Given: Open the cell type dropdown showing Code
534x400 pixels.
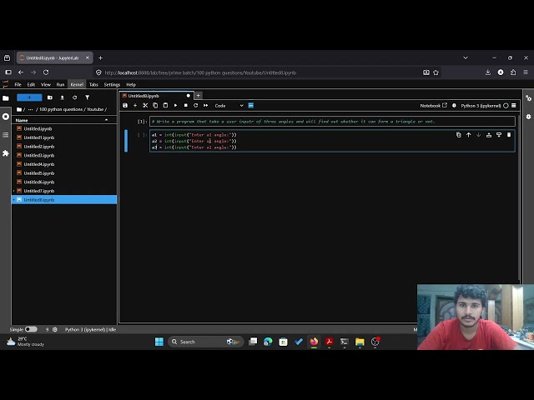Looking at the screenshot, I should 229,106.
